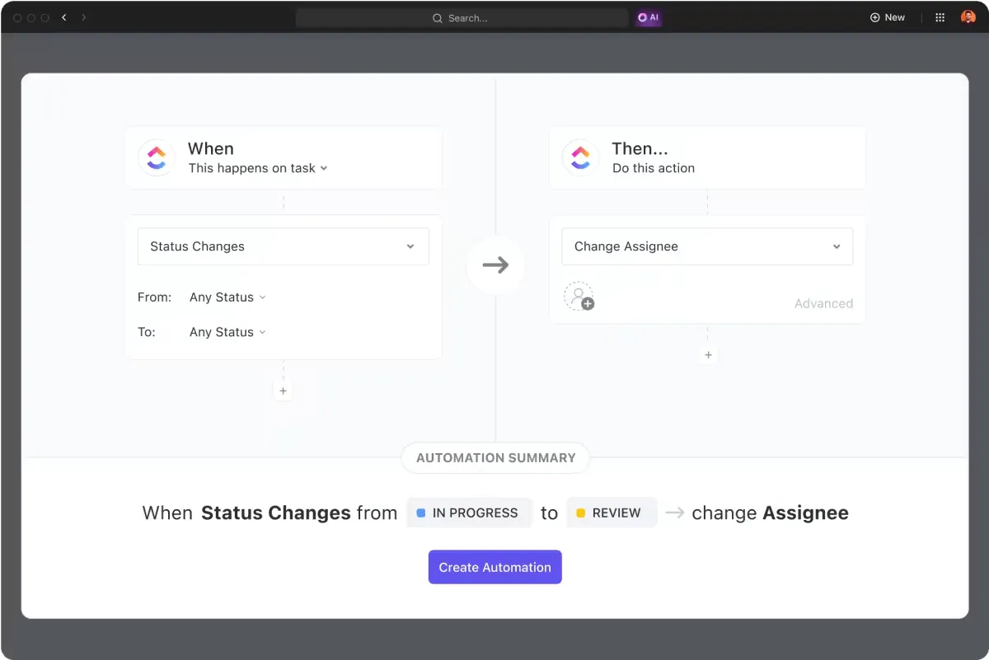
Task: Open Advanced options link
Action: coord(823,303)
